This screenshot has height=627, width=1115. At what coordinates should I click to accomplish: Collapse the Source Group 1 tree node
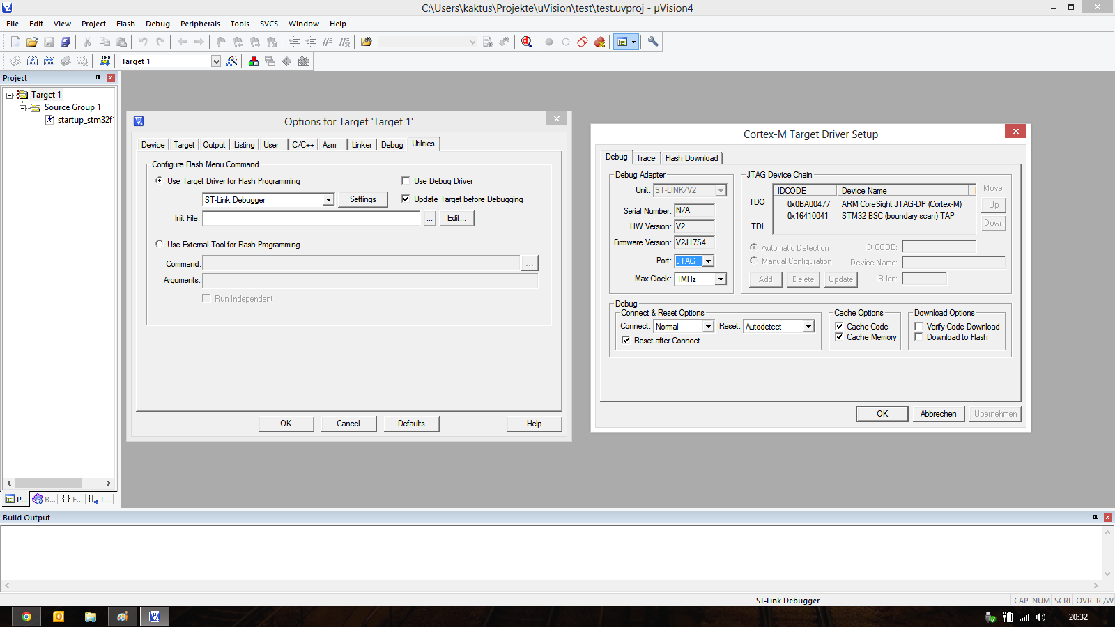[22, 107]
